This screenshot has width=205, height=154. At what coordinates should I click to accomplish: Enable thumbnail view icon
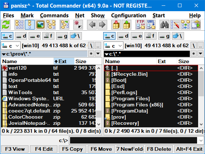coord(40,25)
